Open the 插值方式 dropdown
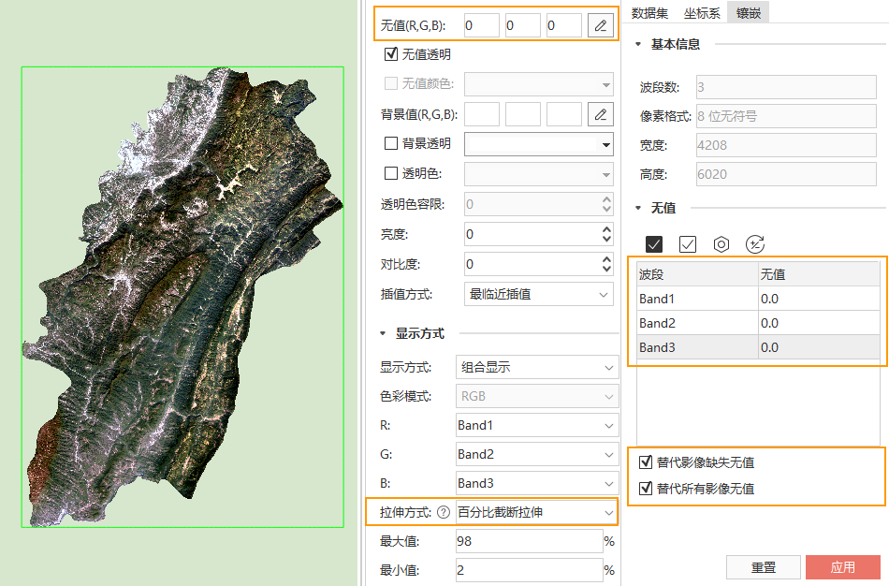The height and width of the screenshot is (586, 889). (x=538, y=294)
